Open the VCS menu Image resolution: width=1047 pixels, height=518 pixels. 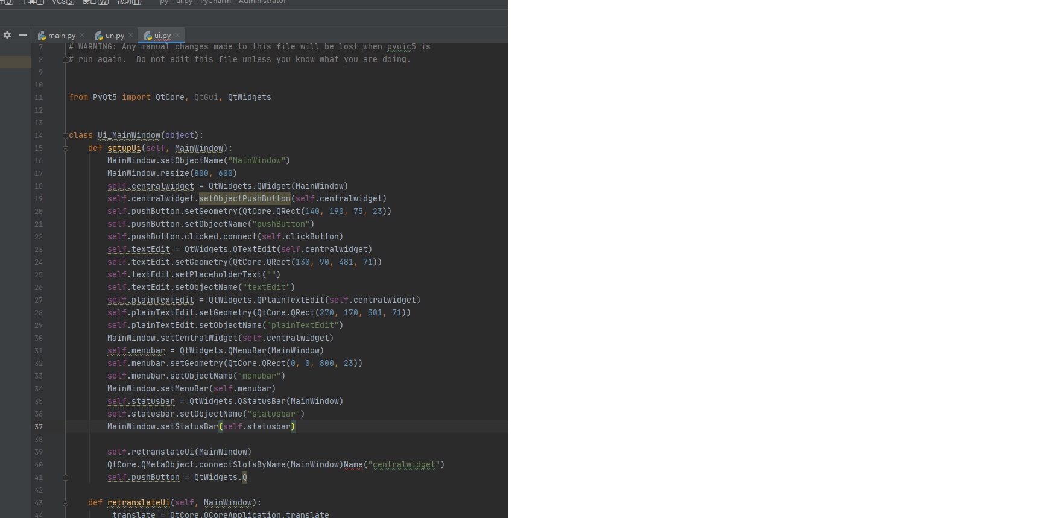[63, 2]
